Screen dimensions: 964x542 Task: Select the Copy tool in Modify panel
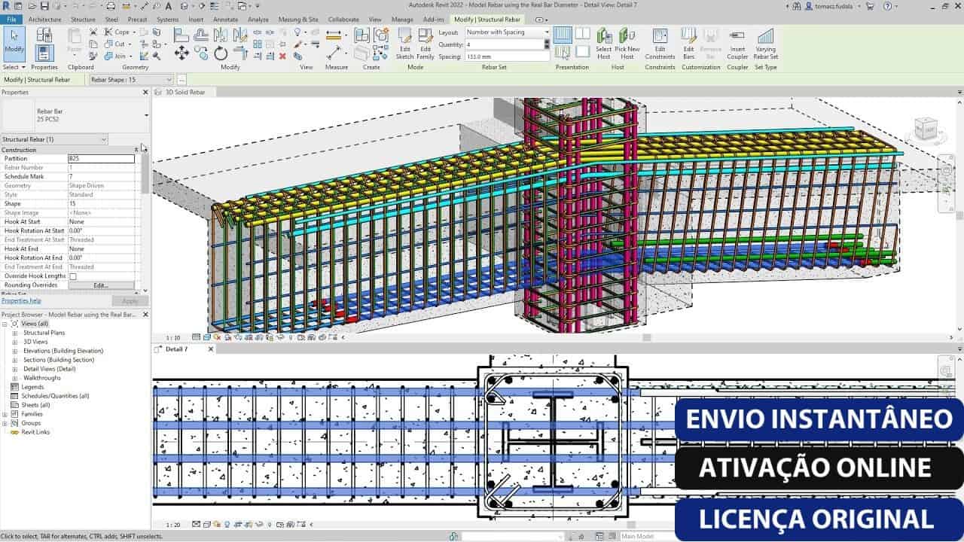[x=201, y=53]
